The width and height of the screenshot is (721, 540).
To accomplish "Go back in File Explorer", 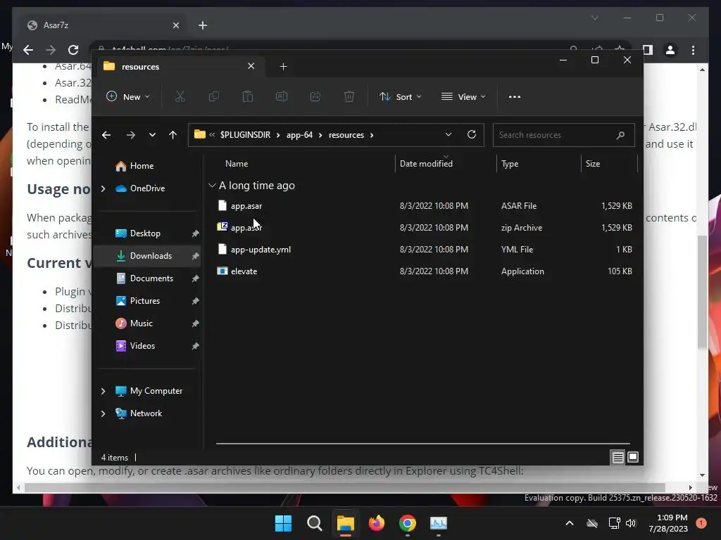I will [106, 135].
